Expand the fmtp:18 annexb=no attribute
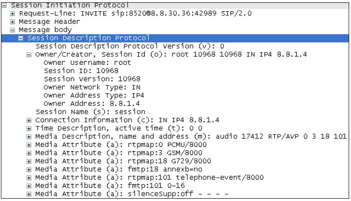Screen dimensions: 351x201 click(29, 169)
